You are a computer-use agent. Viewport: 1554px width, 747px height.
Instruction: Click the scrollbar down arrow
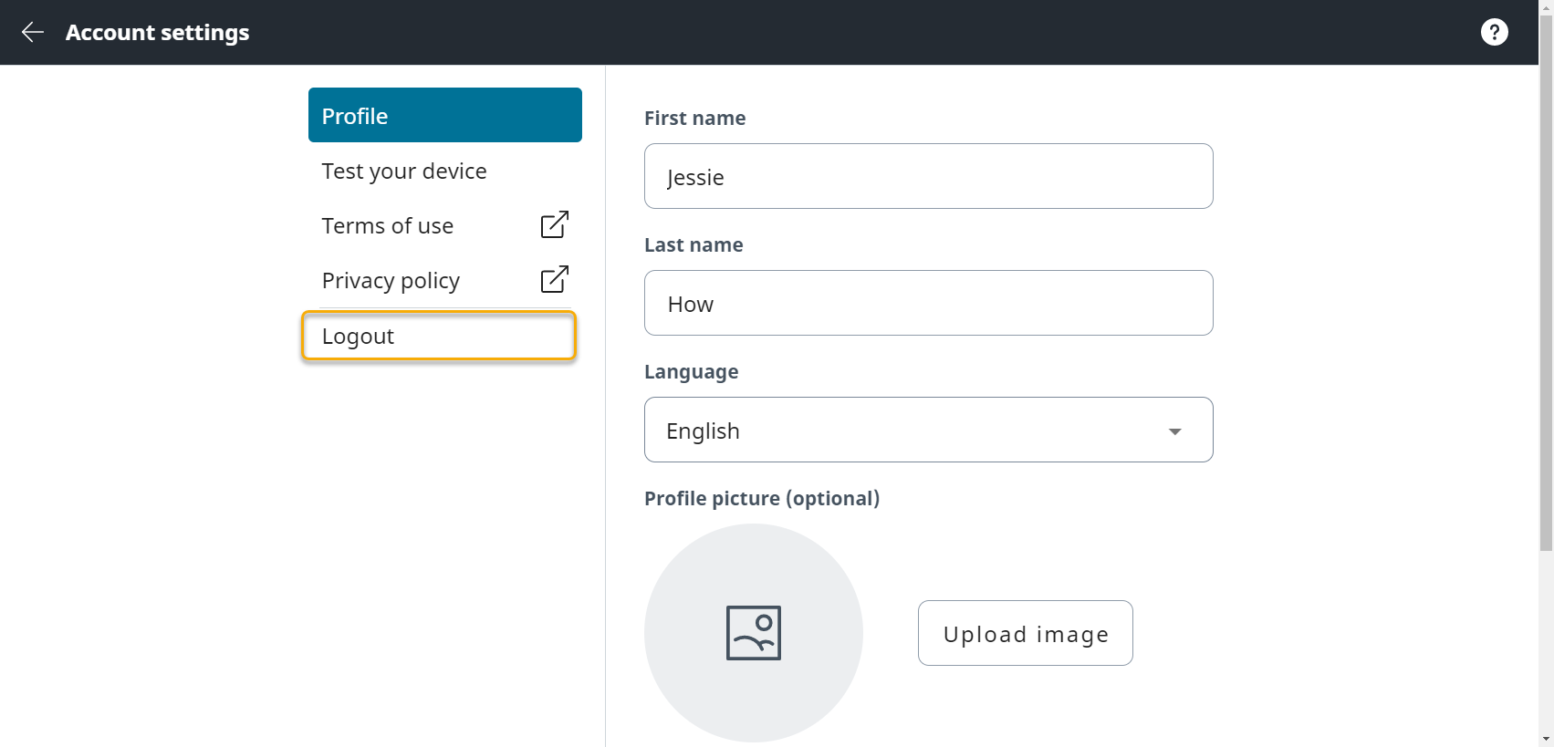point(1546,739)
